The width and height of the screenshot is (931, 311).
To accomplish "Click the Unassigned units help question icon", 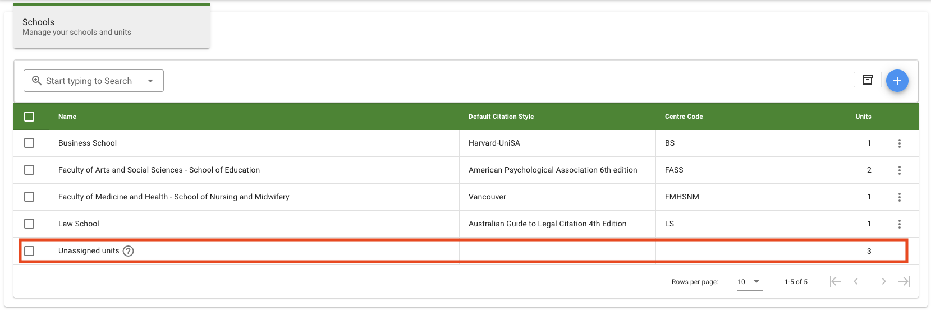I will click(x=129, y=251).
